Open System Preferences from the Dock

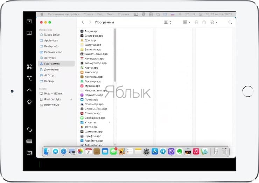pyautogui.click(x=146, y=151)
